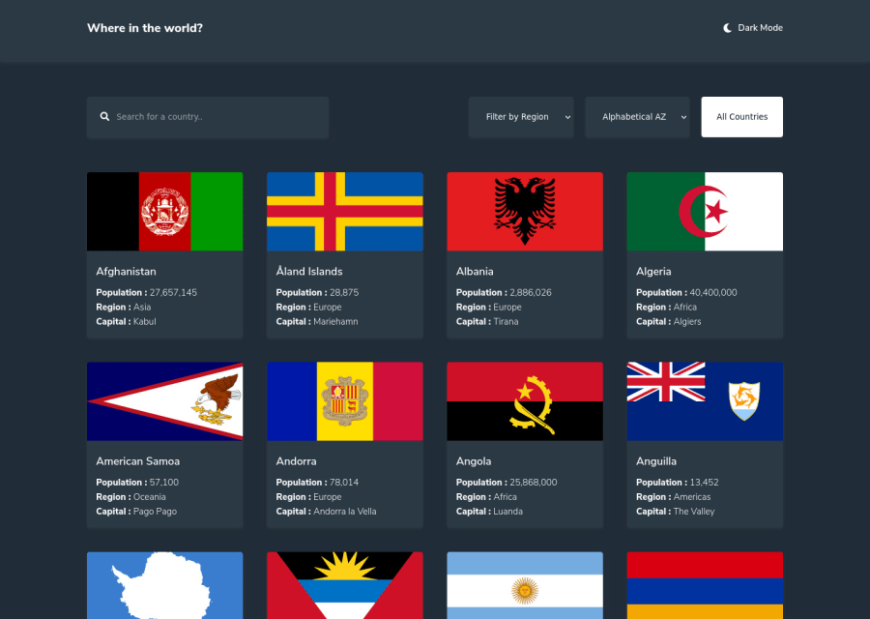Click the capital Algiers text
The height and width of the screenshot is (619, 870).
[687, 321]
